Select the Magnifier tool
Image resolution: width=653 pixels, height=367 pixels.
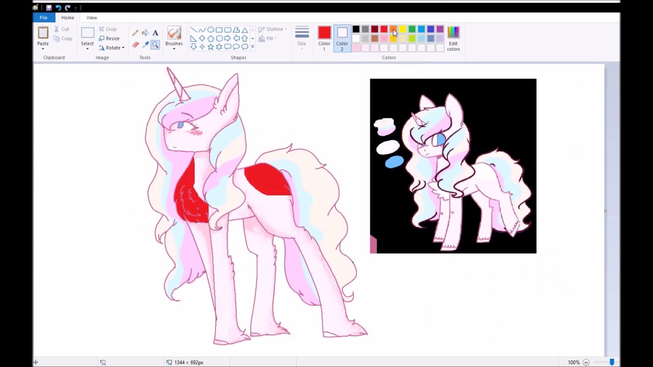pyautogui.click(x=155, y=45)
